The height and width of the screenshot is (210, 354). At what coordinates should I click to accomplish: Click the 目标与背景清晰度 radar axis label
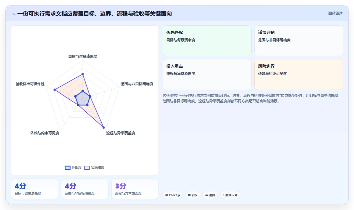click(83, 56)
